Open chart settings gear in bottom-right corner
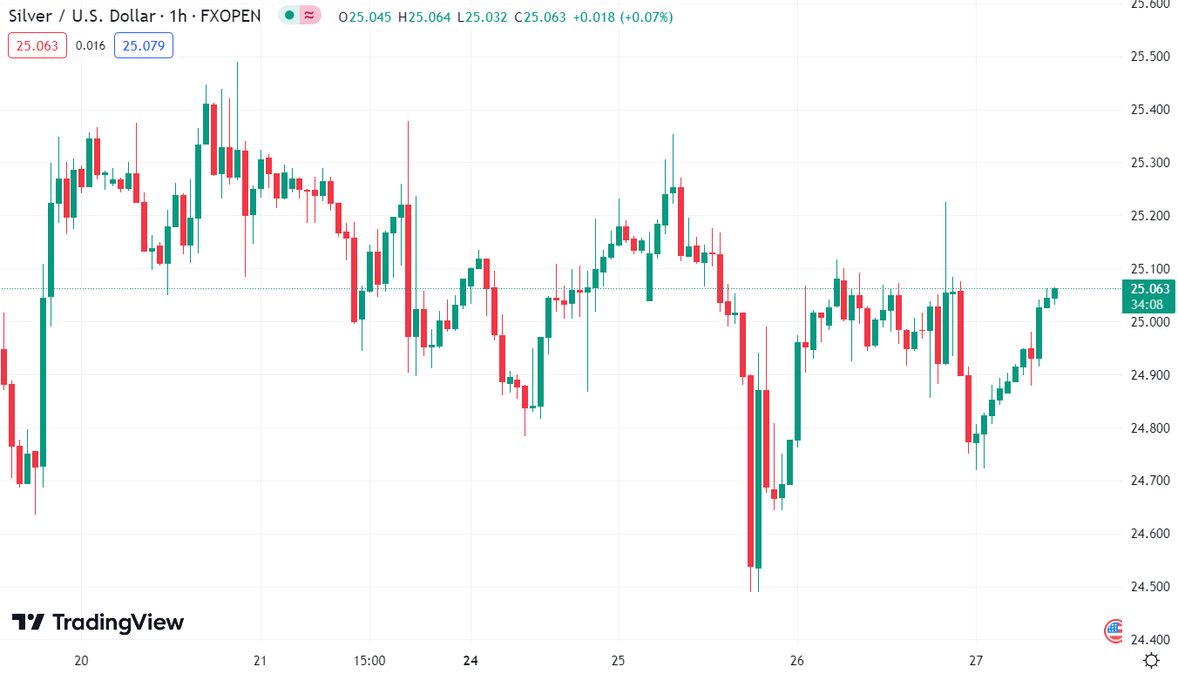This screenshot has width=1178, height=680. 1151,660
